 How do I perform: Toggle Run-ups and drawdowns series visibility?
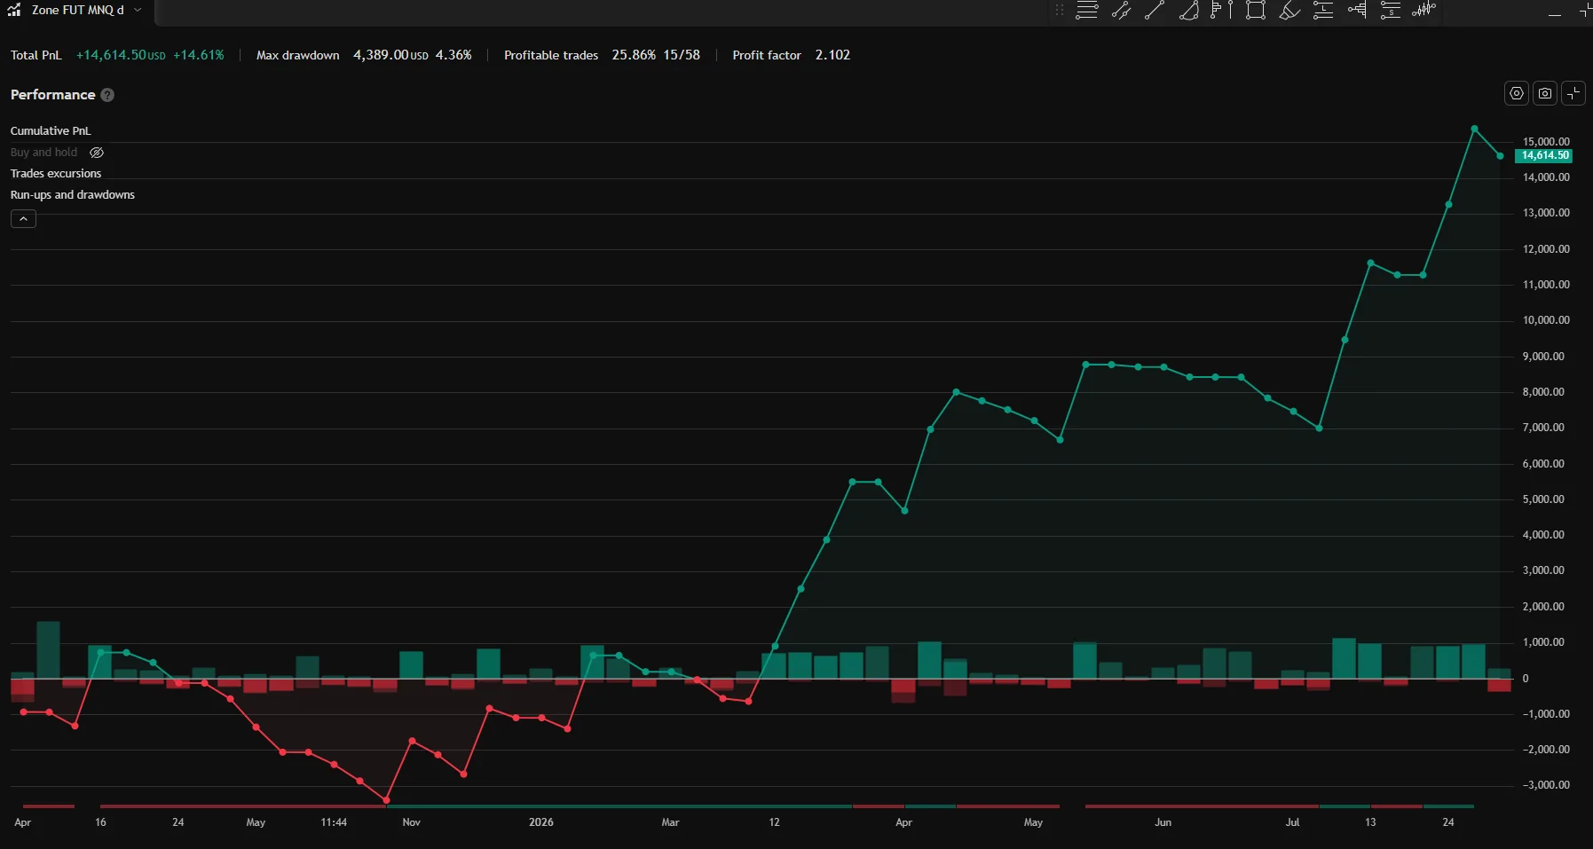pyautogui.click(x=73, y=195)
